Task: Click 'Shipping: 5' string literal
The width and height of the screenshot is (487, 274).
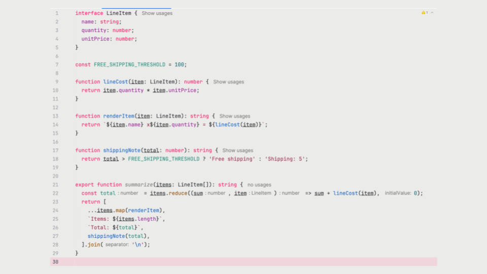Action: [285, 159]
